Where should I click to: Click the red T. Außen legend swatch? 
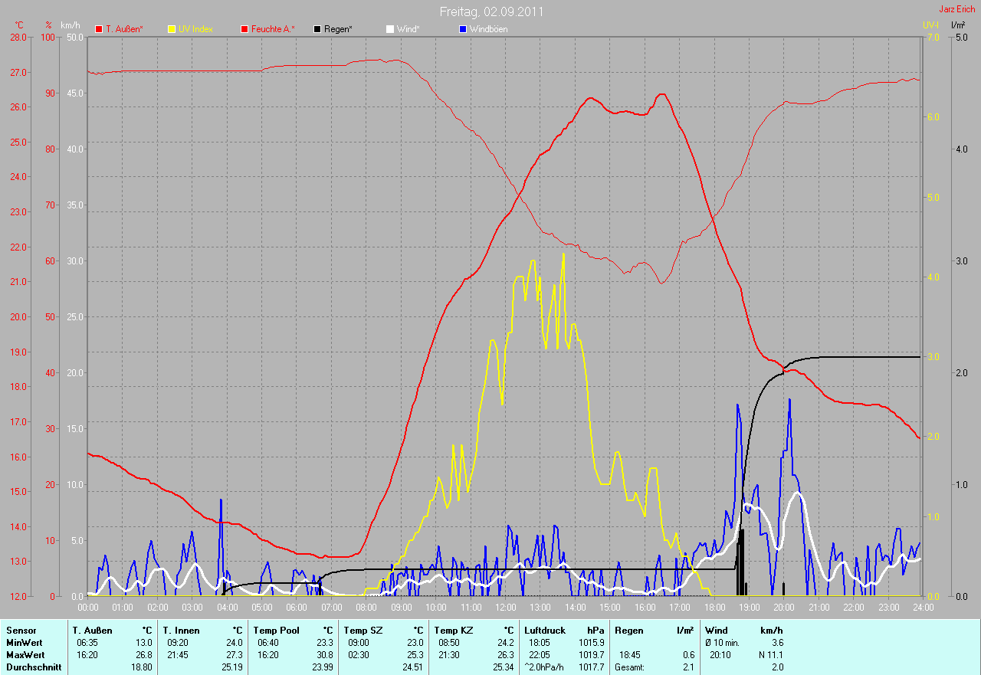99,29
